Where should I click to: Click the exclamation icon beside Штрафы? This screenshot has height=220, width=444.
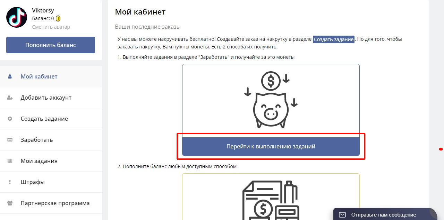(10, 182)
